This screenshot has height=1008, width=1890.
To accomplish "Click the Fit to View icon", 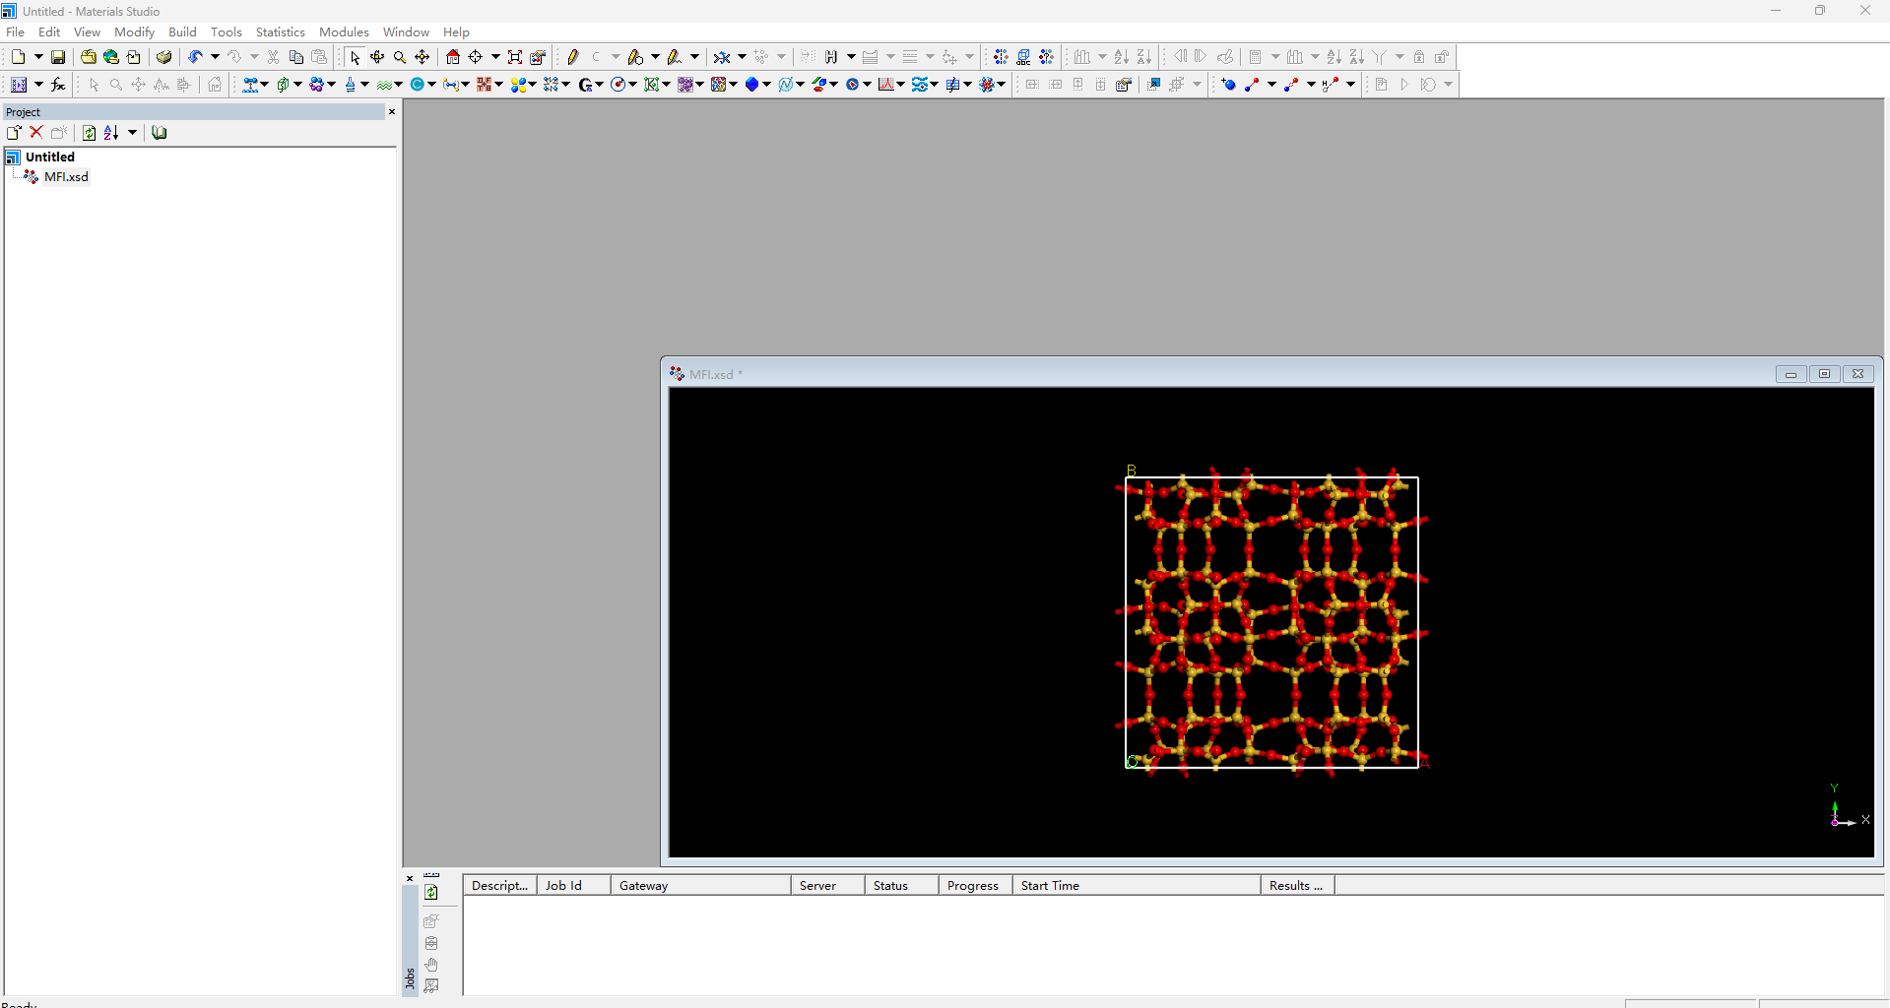I will (x=515, y=57).
